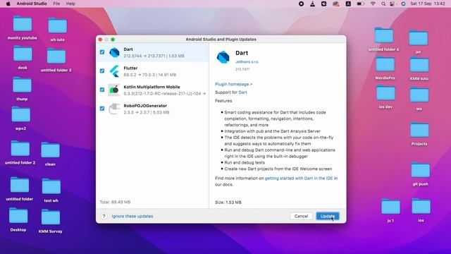Select the ios dev desktop folder

[x=385, y=93]
